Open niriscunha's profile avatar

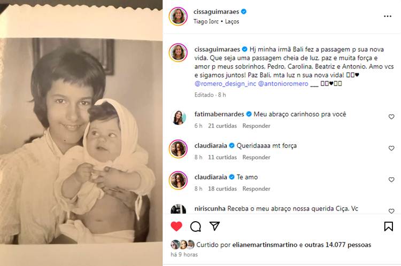coord(178,209)
